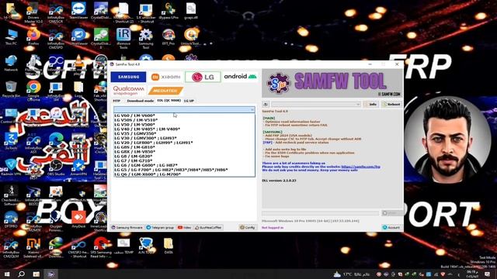Open TeamViewer desktop icon
This screenshot has height=279, width=497.
pyautogui.click(x=78, y=11)
